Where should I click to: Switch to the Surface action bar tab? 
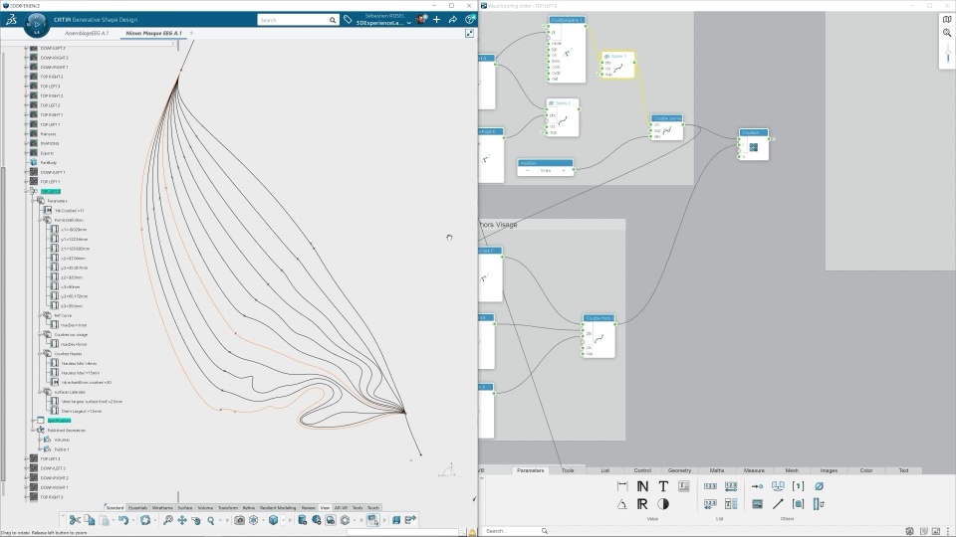tap(185, 507)
